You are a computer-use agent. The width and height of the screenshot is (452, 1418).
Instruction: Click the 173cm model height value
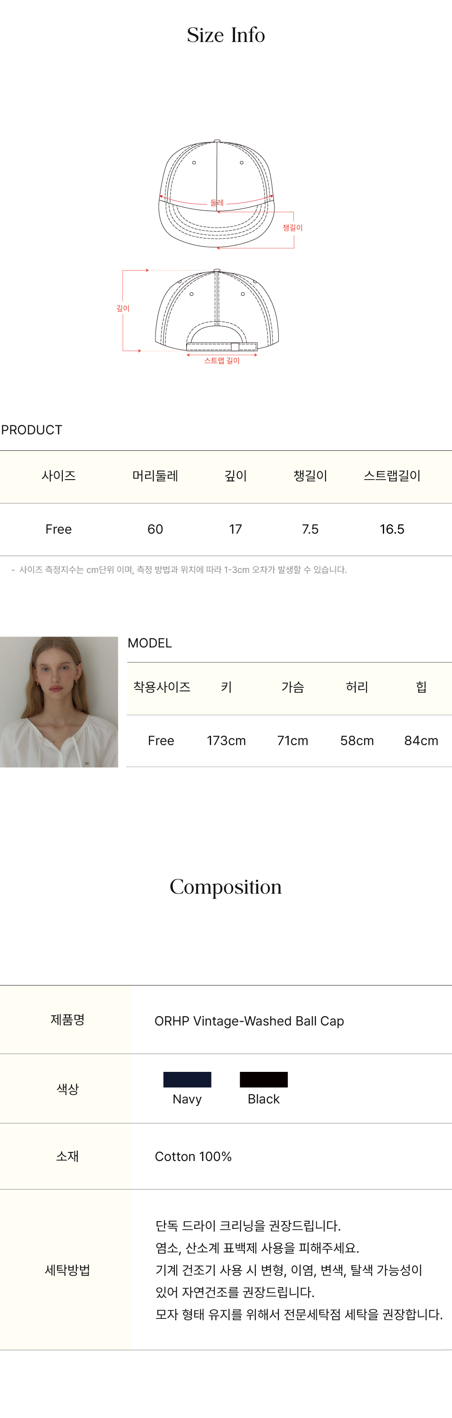(226, 741)
